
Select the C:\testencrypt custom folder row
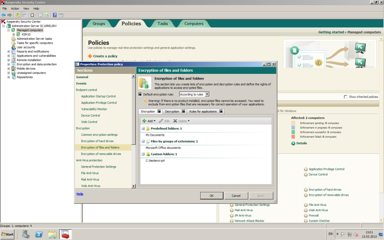206,160
